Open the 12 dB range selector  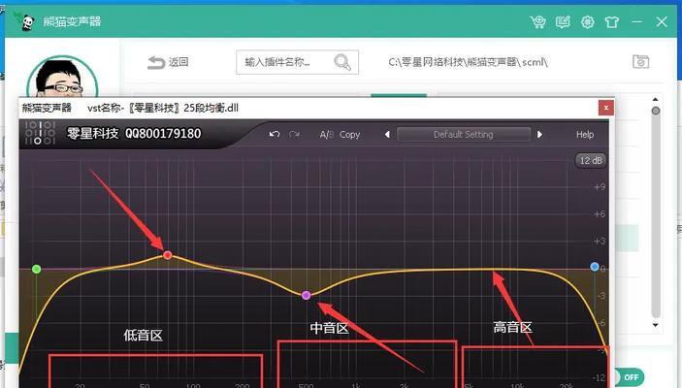pyautogui.click(x=591, y=160)
